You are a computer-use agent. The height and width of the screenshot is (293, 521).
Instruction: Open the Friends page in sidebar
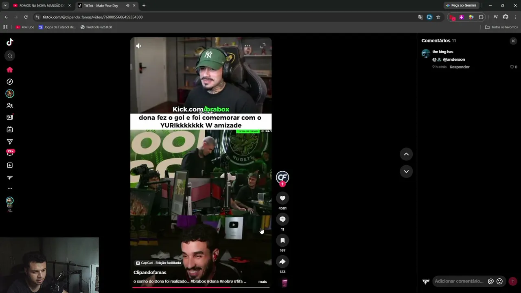[x=10, y=105]
